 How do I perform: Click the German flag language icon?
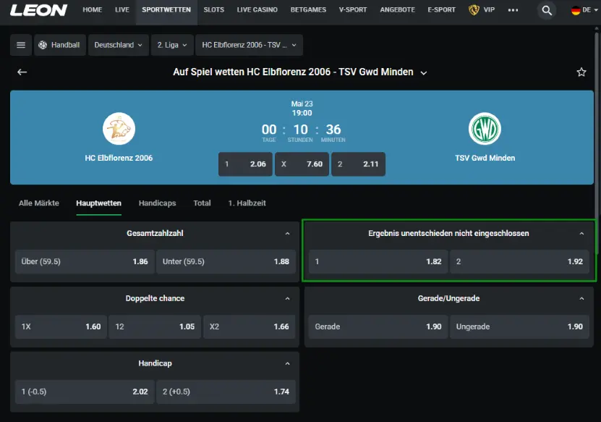click(x=575, y=10)
